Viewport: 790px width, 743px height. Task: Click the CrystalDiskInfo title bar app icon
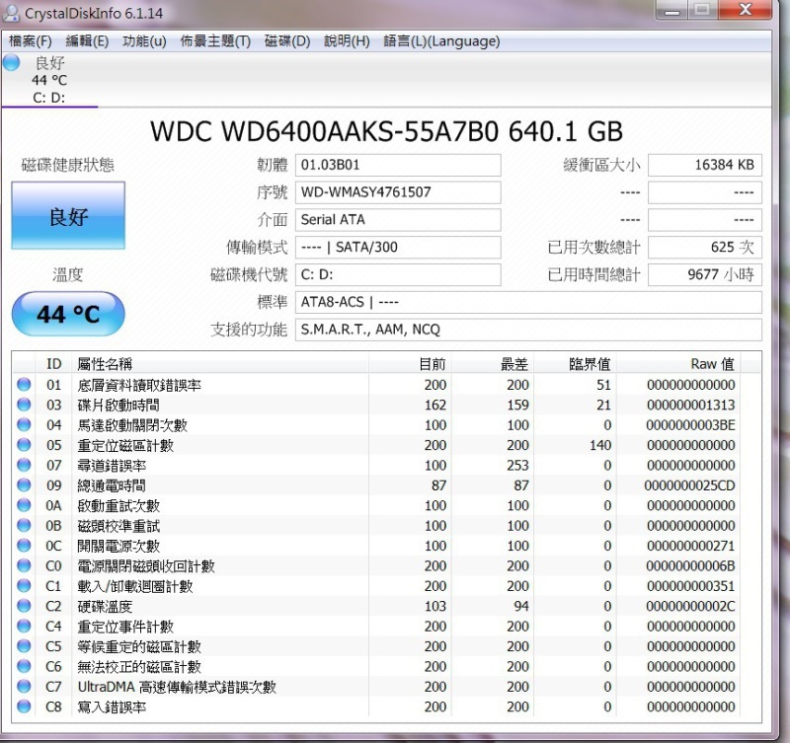point(11,13)
